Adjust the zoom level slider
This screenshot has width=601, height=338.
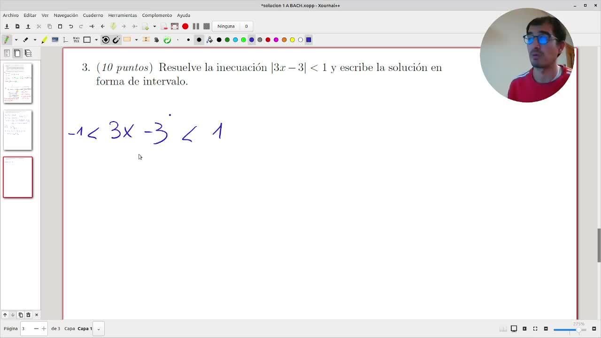[570, 330]
